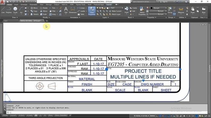Click Edit block button

tap(133, 11)
